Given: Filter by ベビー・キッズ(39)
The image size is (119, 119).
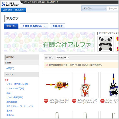Looking at the screenshot, I should click(15, 89).
